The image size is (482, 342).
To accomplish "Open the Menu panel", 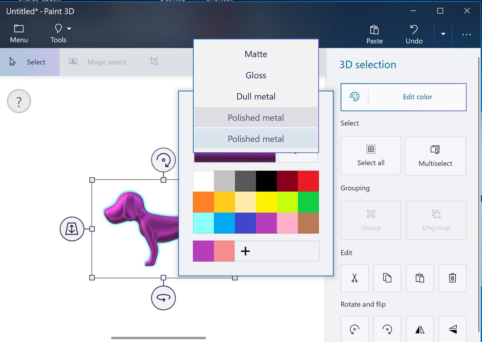I will tap(19, 33).
